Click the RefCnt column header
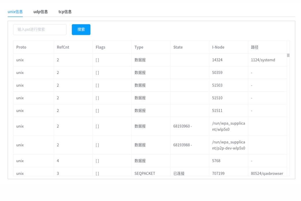Image resolution: width=301 pixels, height=201 pixels. 63,47
